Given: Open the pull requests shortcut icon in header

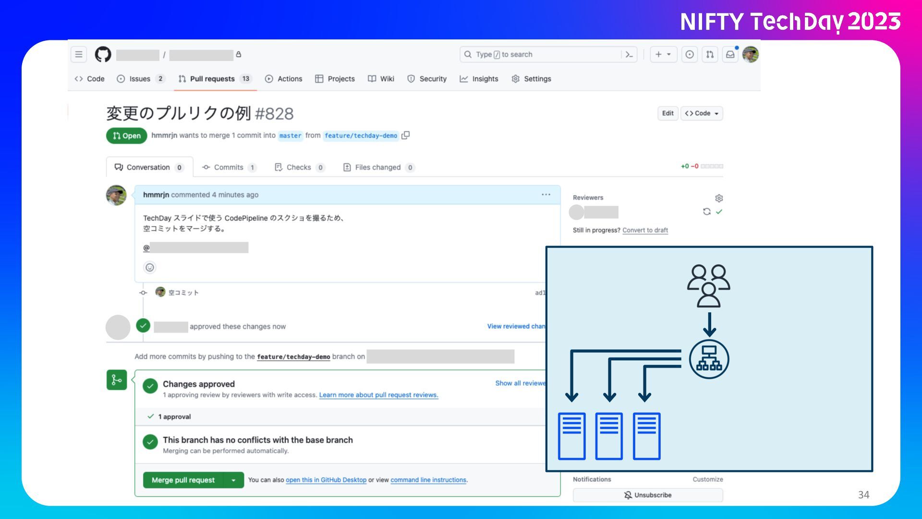Looking at the screenshot, I should (710, 54).
